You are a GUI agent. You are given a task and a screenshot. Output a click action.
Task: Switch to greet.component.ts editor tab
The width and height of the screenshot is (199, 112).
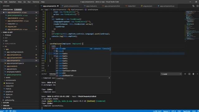[70, 6]
